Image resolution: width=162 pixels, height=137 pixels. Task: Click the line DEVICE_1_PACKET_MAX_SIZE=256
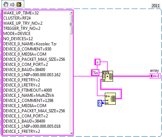point(34,111)
